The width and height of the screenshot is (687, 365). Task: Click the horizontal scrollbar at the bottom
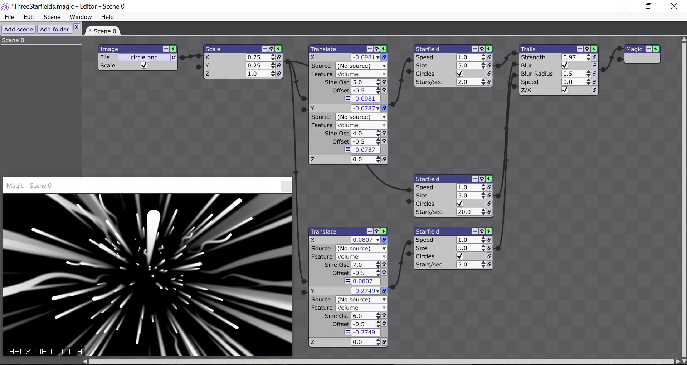click(x=381, y=361)
